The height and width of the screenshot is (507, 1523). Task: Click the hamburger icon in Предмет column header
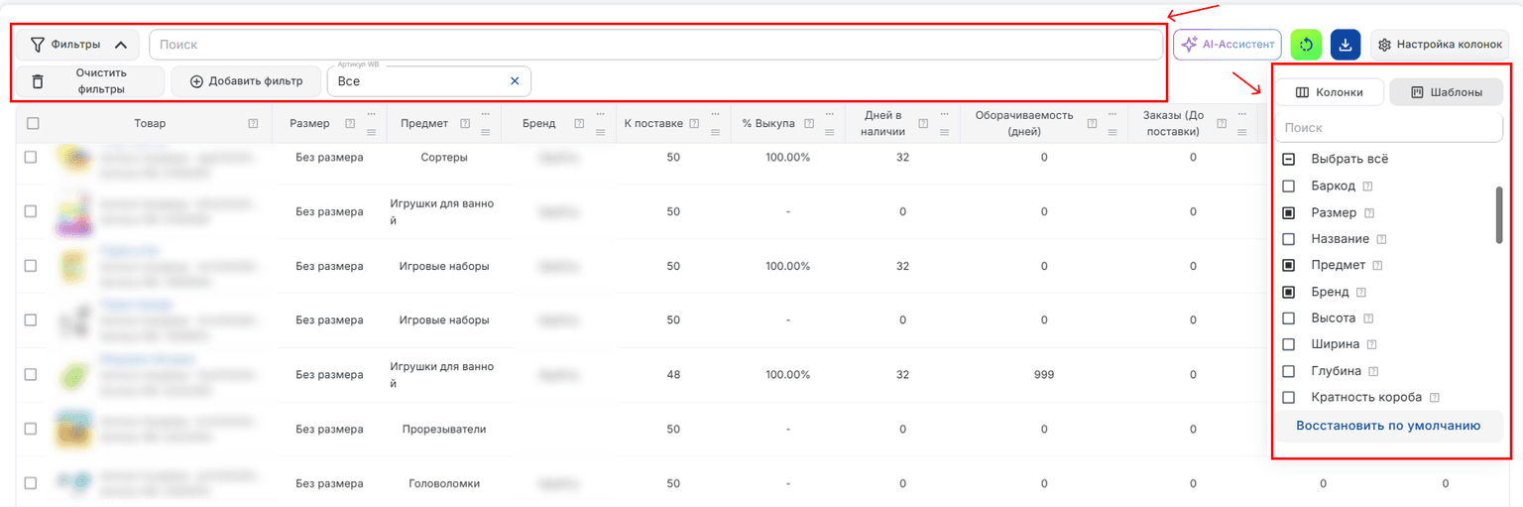click(x=486, y=132)
